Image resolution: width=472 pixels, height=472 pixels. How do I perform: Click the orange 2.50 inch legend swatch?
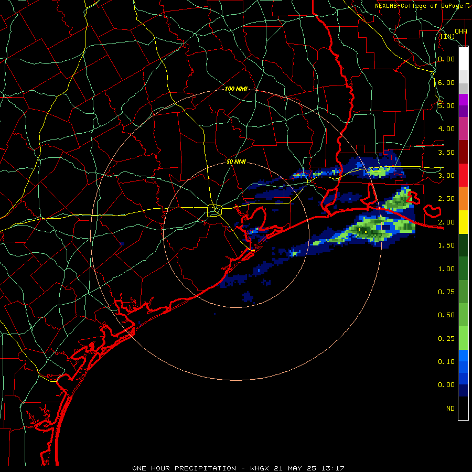click(463, 198)
